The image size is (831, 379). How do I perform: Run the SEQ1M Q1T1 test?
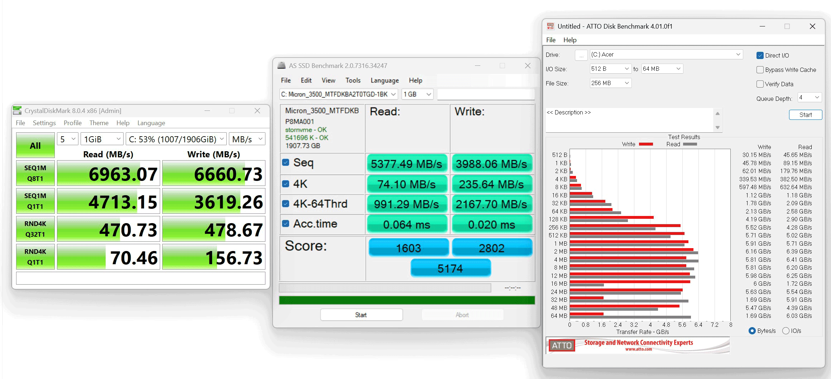[x=35, y=201]
